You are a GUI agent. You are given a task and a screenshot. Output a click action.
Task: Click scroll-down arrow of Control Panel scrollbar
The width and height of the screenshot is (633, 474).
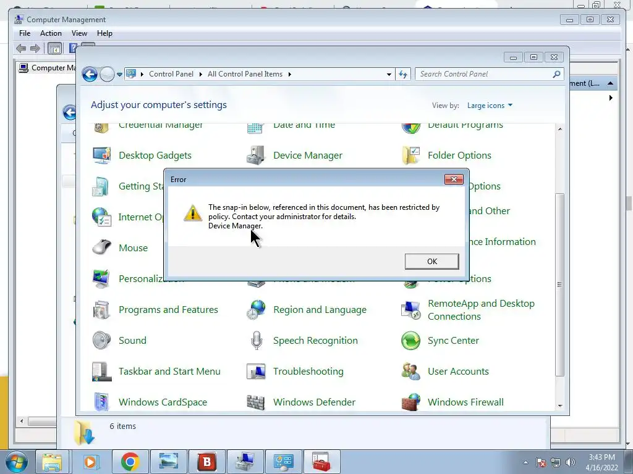(x=560, y=406)
